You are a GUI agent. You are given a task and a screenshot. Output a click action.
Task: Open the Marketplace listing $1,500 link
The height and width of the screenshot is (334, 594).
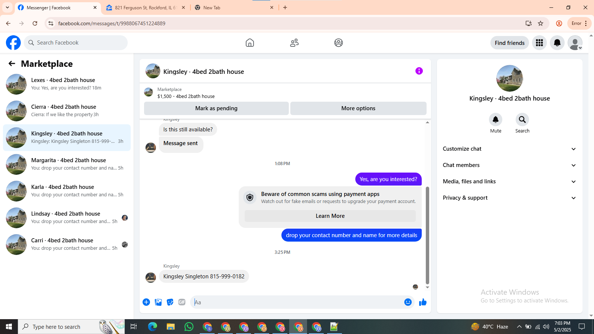pyautogui.click(x=186, y=96)
